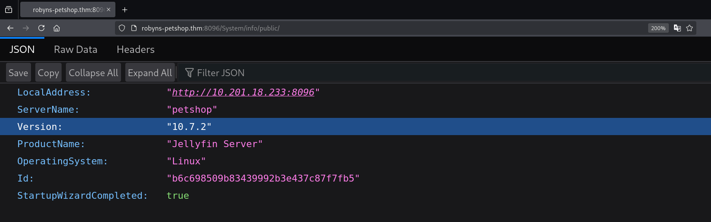Open a new tab with the plus button
Viewport: 711px width, 222px height.
pyautogui.click(x=125, y=9)
